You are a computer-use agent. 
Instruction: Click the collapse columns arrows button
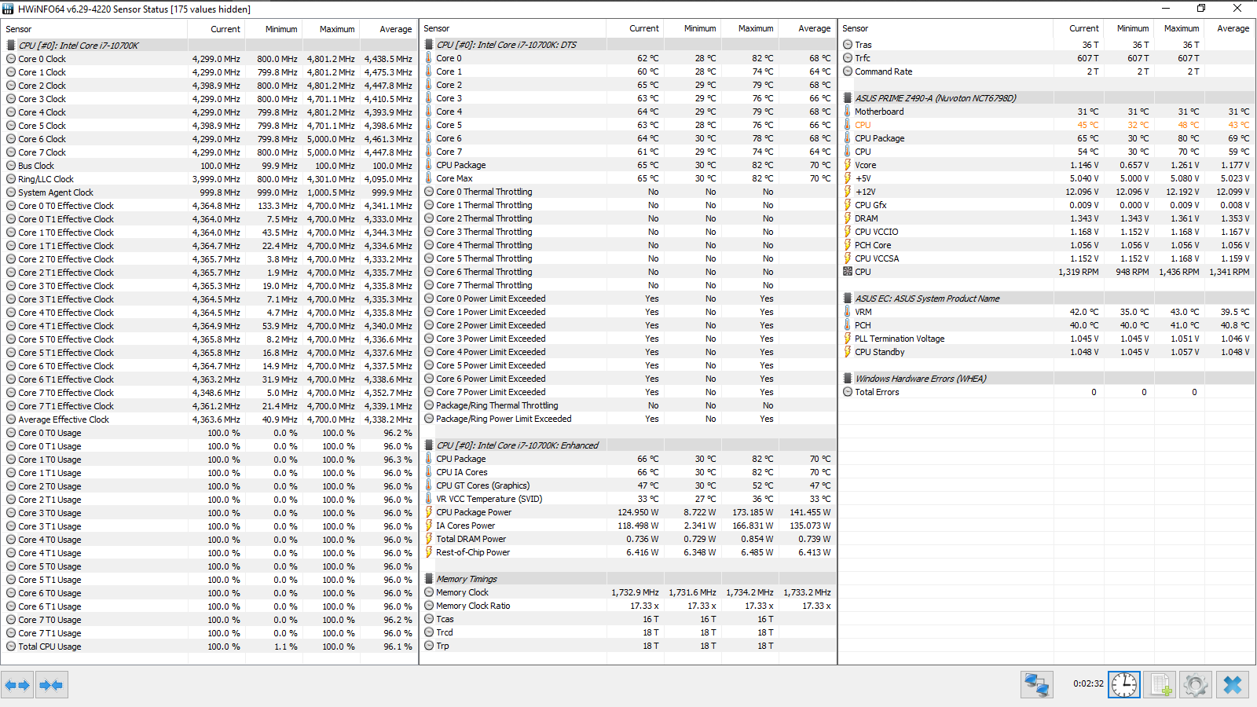(51, 685)
